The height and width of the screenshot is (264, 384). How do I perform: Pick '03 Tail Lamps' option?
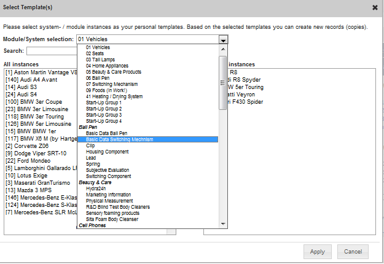(100, 60)
